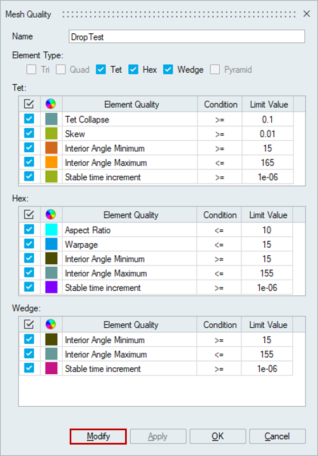Open the condition cell for Tet Skew

(220, 134)
